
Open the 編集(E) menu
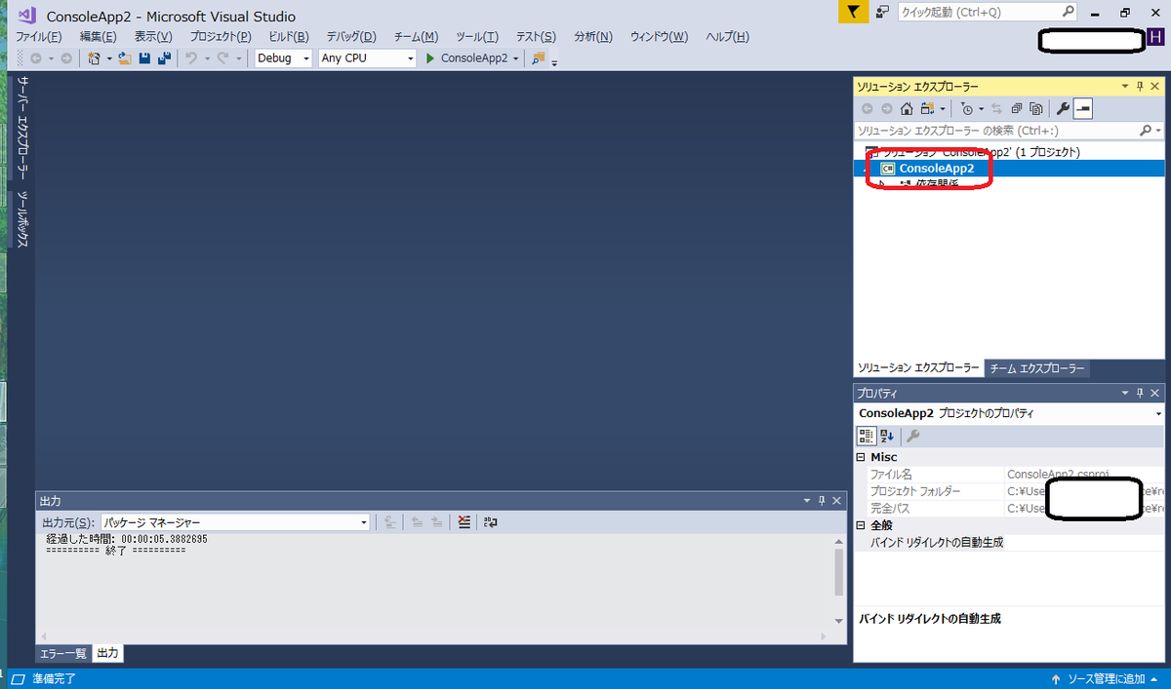pyautogui.click(x=98, y=36)
